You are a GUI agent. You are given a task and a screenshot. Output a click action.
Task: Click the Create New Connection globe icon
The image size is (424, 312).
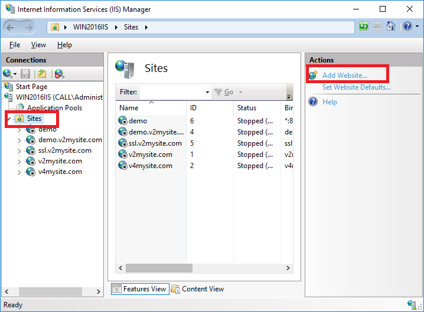[7, 74]
